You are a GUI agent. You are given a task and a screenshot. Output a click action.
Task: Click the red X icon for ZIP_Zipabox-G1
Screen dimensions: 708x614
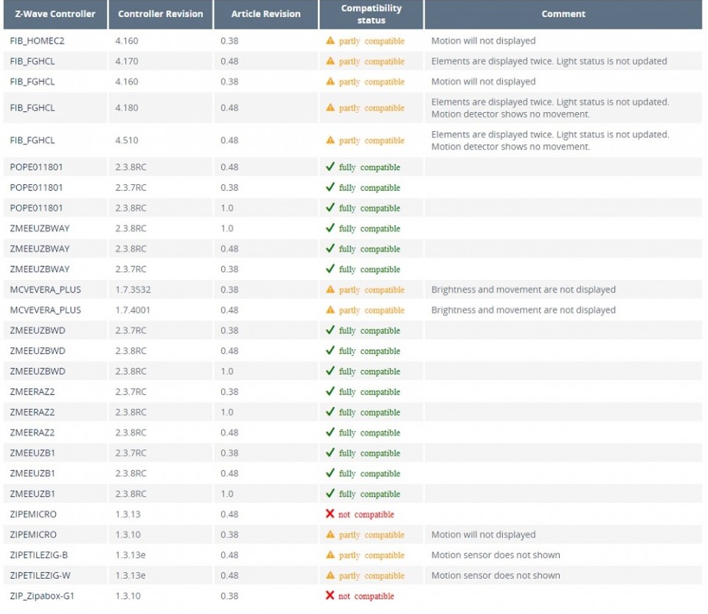[330, 596]
